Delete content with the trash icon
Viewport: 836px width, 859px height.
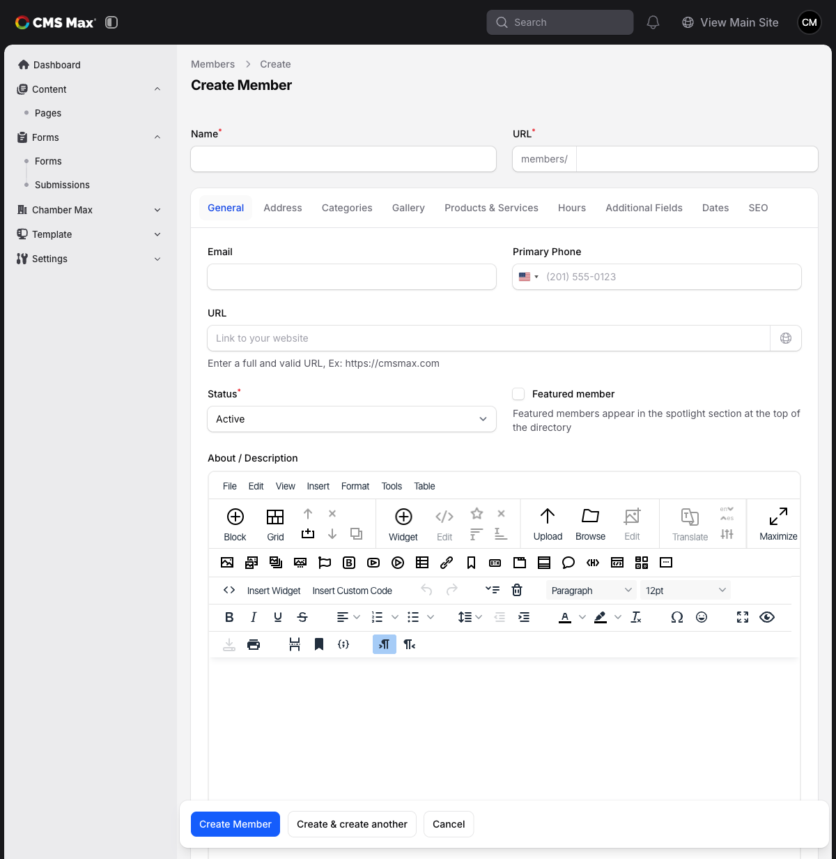coord(517,590)
